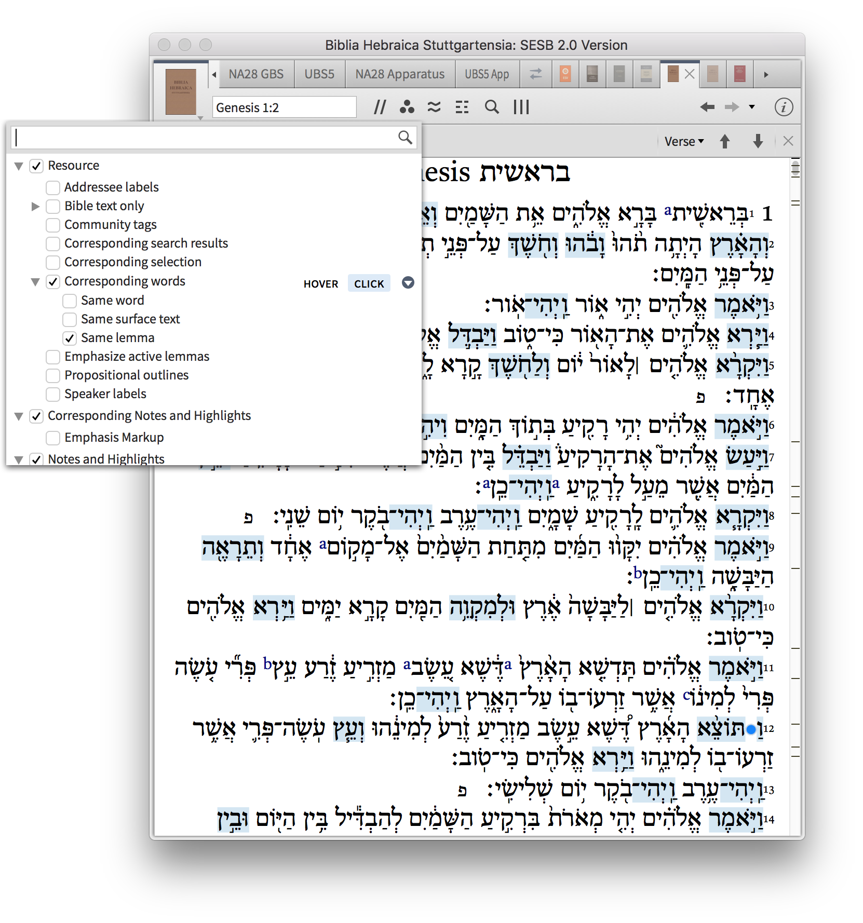The height and width of the screenshot is (923, 863).
Task: Collapse Notes and Highlights section triangle
Action: (19, 459)
